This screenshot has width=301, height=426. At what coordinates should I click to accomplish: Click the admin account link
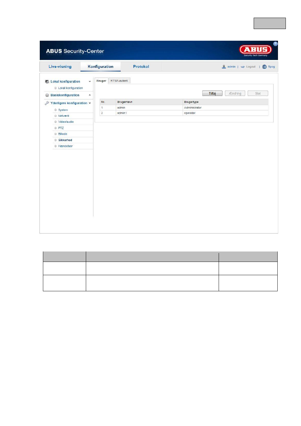(231, 67)
